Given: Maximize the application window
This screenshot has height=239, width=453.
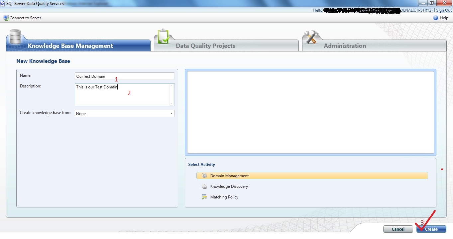Looking at the screenshot, I should pos(431,3).
